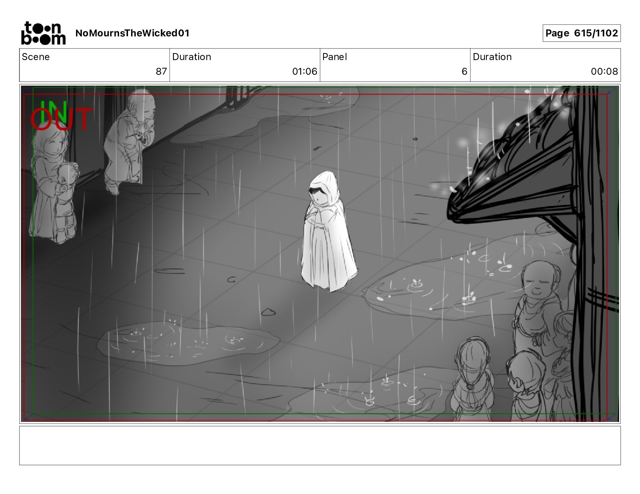Select the NoMournsTheWicked01 project title
640x494 pixels.
click(x=132, y=33)
